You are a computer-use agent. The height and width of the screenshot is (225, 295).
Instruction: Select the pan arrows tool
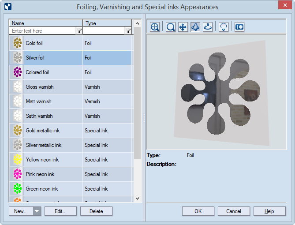pos(183,27)
